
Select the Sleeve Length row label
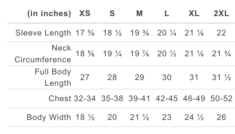[x=43, y=33]
